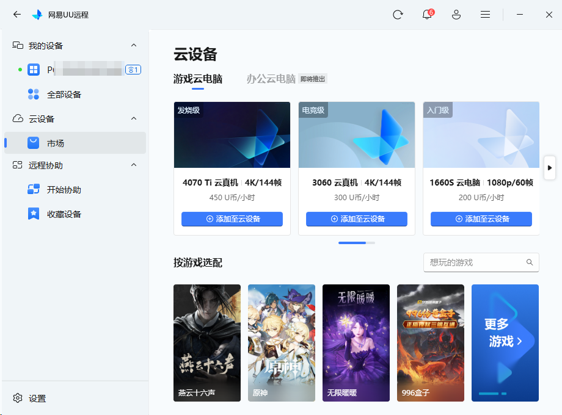562x415 pixels.
Task: Refresh the page with the reload icon
Action: pos(398,15)
